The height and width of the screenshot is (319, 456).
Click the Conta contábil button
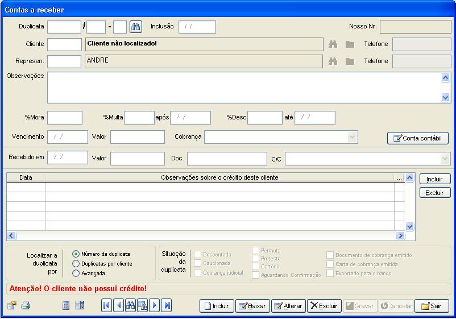point(417,138)
